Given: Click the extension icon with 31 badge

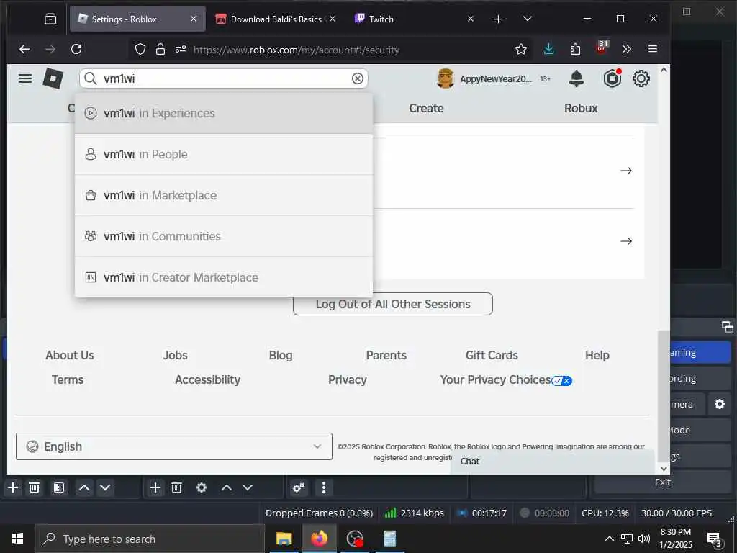Looking at the screenshot, I should pos(602,48).
